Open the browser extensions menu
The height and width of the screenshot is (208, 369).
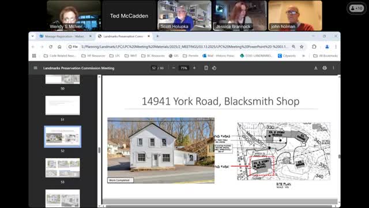(314, 47)
